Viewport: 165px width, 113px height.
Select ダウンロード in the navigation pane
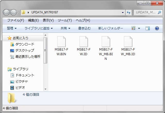pyautogui.click(x=25, y=44)
